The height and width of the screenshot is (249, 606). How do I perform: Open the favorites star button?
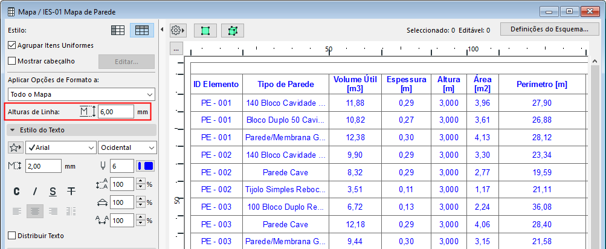(x=16, y=147)
